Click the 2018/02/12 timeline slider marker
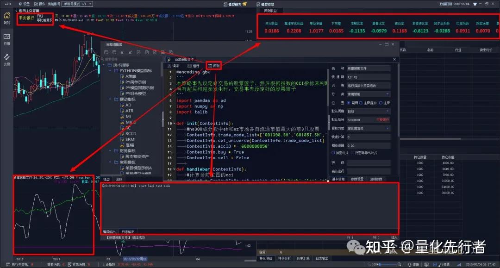Screen dimensions: 500x268 tap(135, 258)
